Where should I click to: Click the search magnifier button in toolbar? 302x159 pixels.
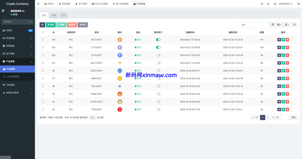click(x=294, y=25)
